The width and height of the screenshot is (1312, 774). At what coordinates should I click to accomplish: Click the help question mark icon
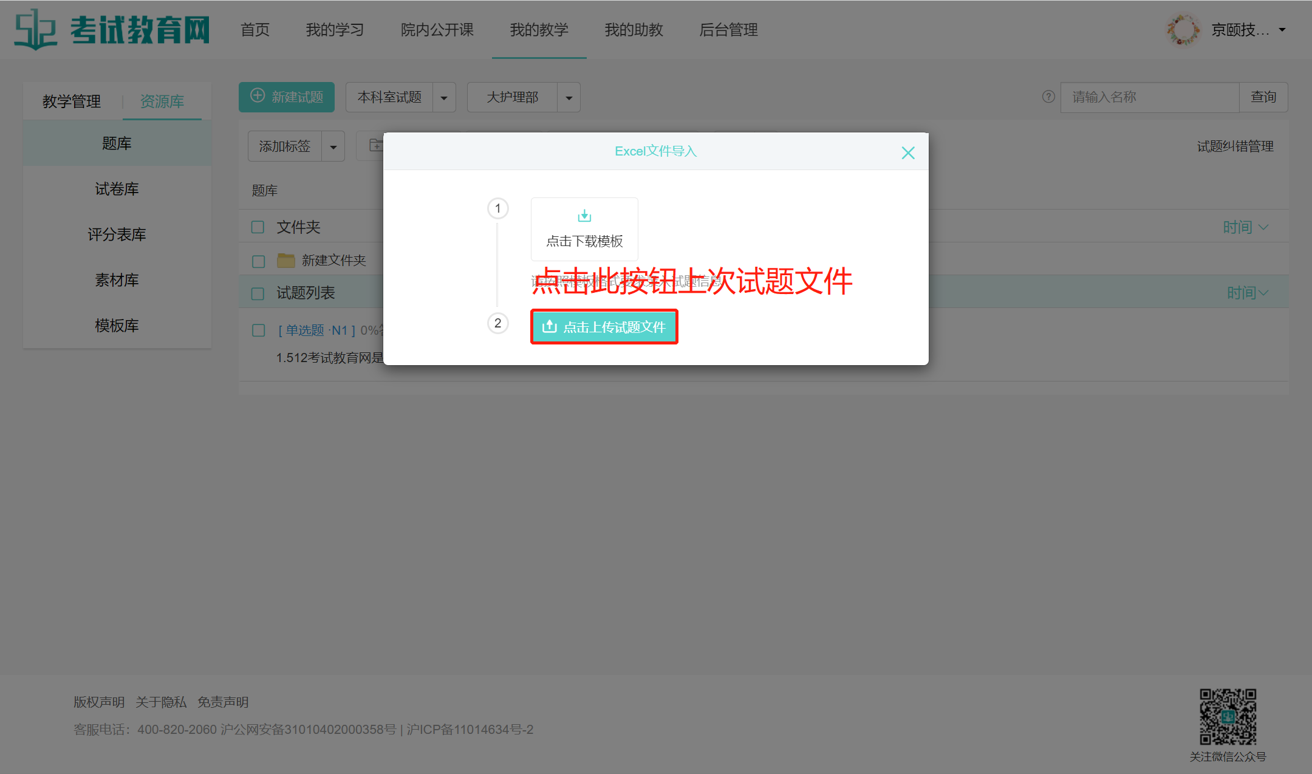1048,97
